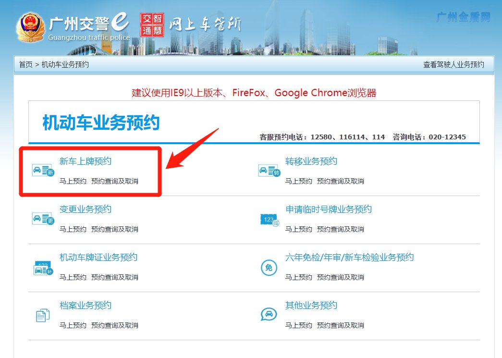Click the 广州交警 police emblem logo
Image resolution: width=502 pixels, height=358 pixels.
31,26
